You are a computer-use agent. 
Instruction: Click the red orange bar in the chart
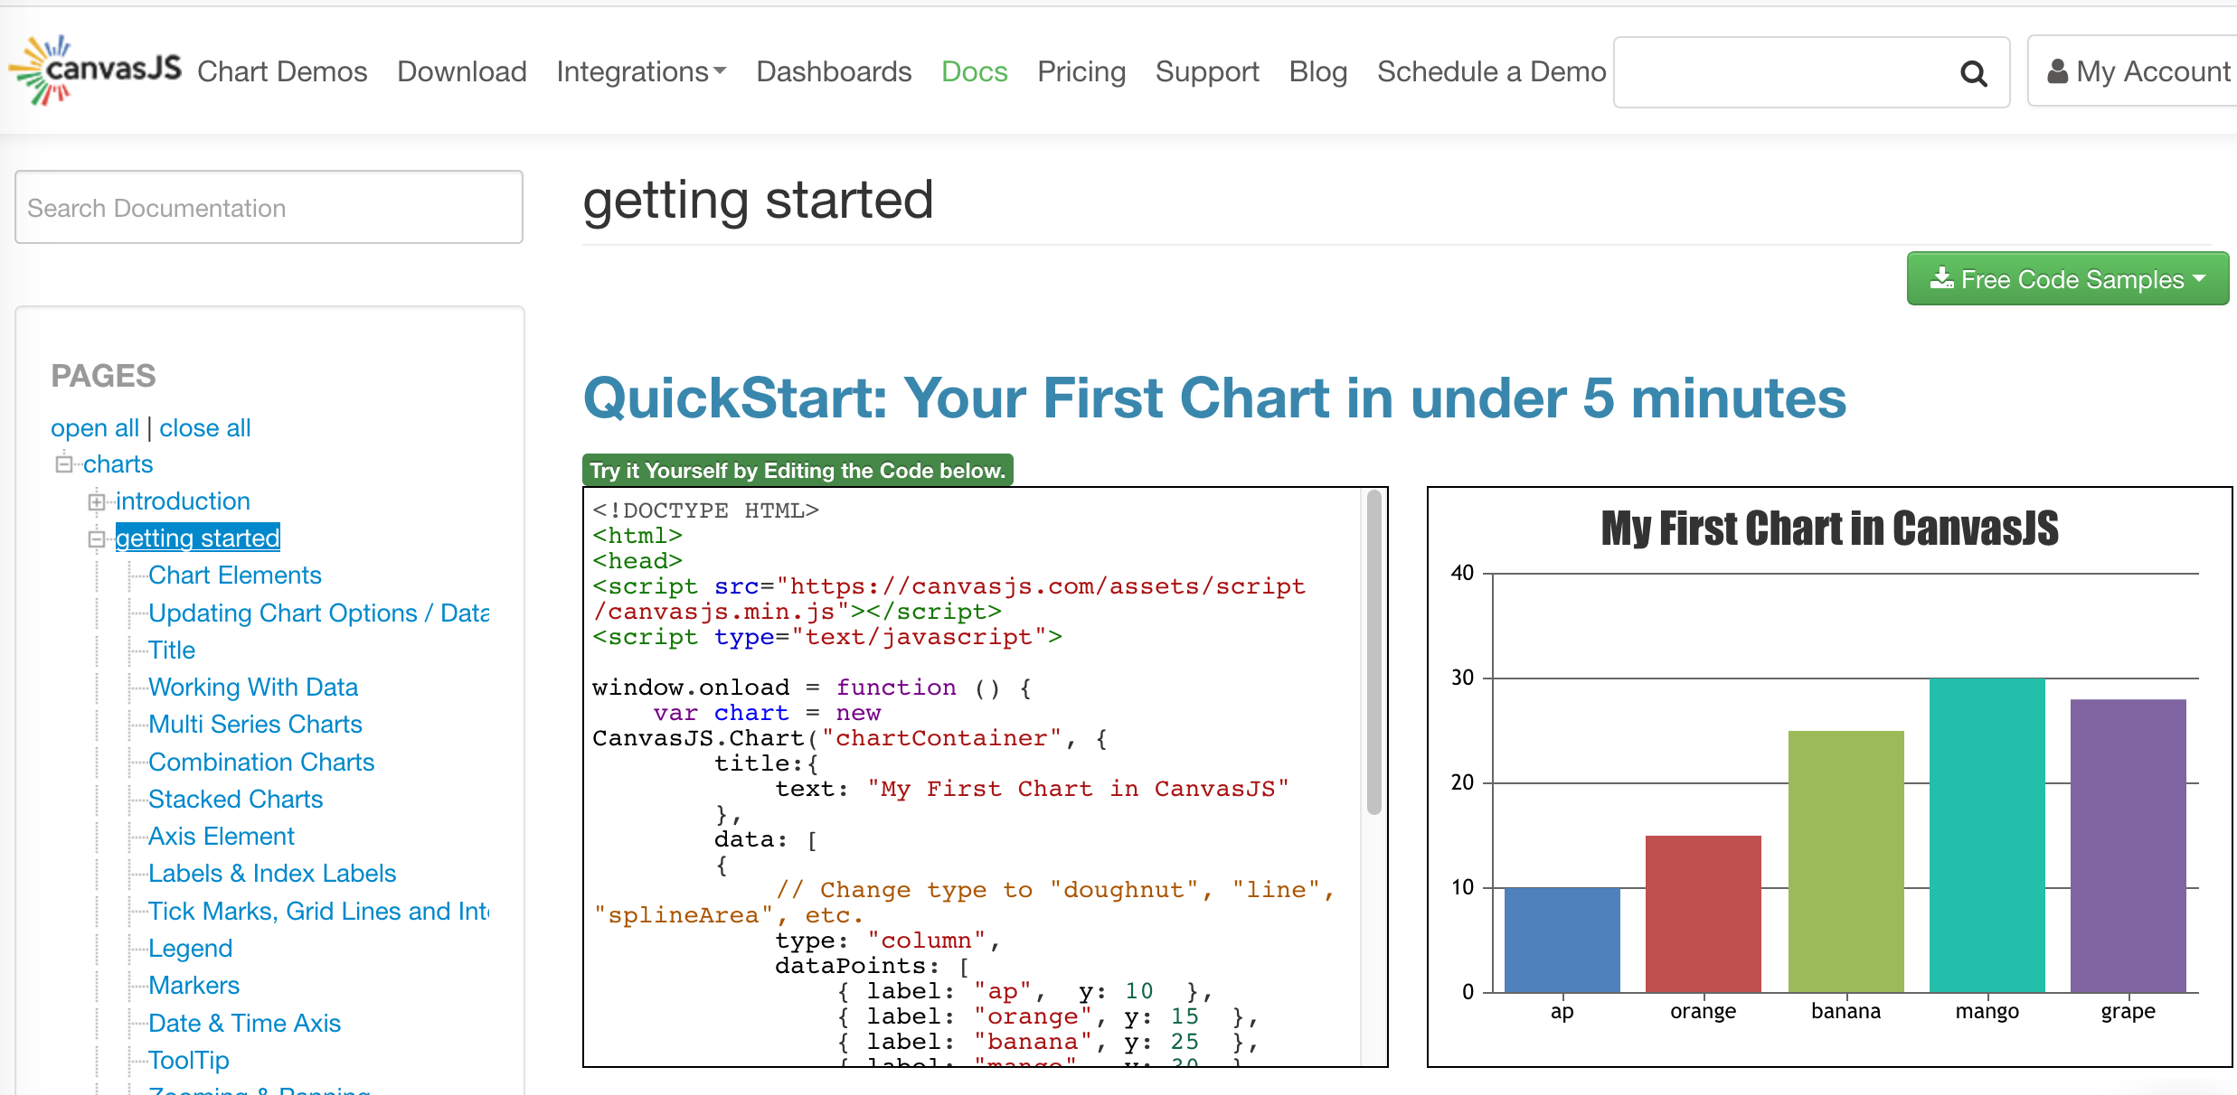point(1703,912)
